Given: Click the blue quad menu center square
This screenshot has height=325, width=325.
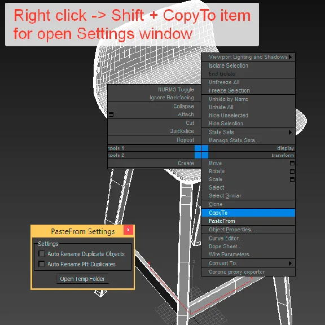Looking at the screenshot, I should tap(201, 152).
